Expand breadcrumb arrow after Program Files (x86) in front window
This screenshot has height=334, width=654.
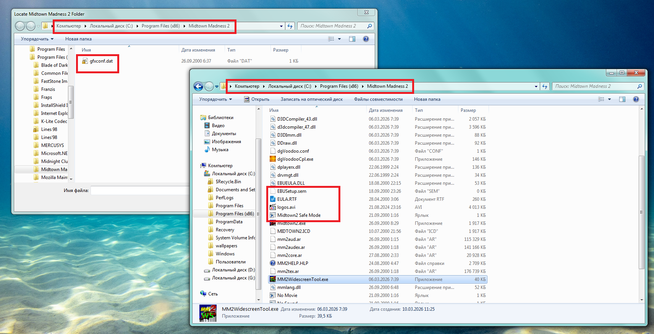click(363, 87)
